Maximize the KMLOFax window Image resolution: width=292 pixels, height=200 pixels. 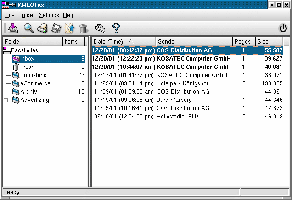(279, 5)
